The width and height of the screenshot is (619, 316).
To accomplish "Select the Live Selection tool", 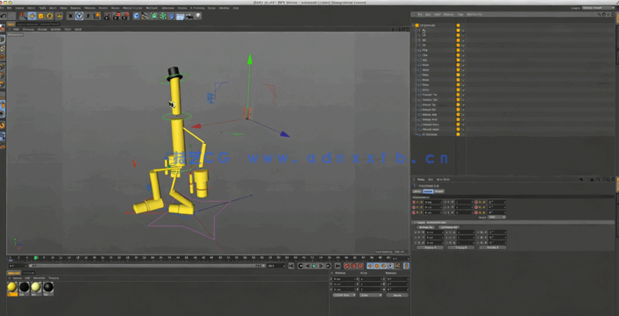I will [x=24, y=16].
